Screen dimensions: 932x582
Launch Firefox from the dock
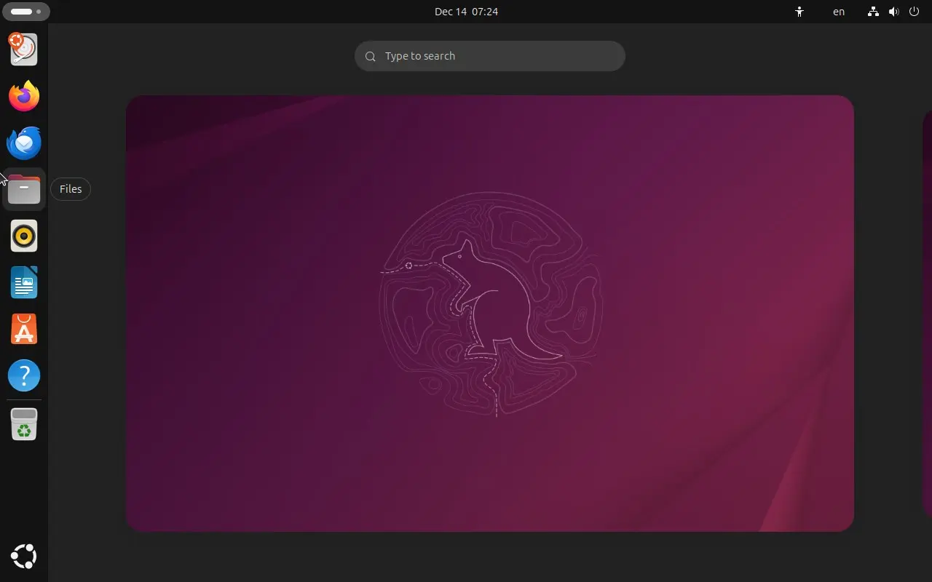click(x=24, y=96)
